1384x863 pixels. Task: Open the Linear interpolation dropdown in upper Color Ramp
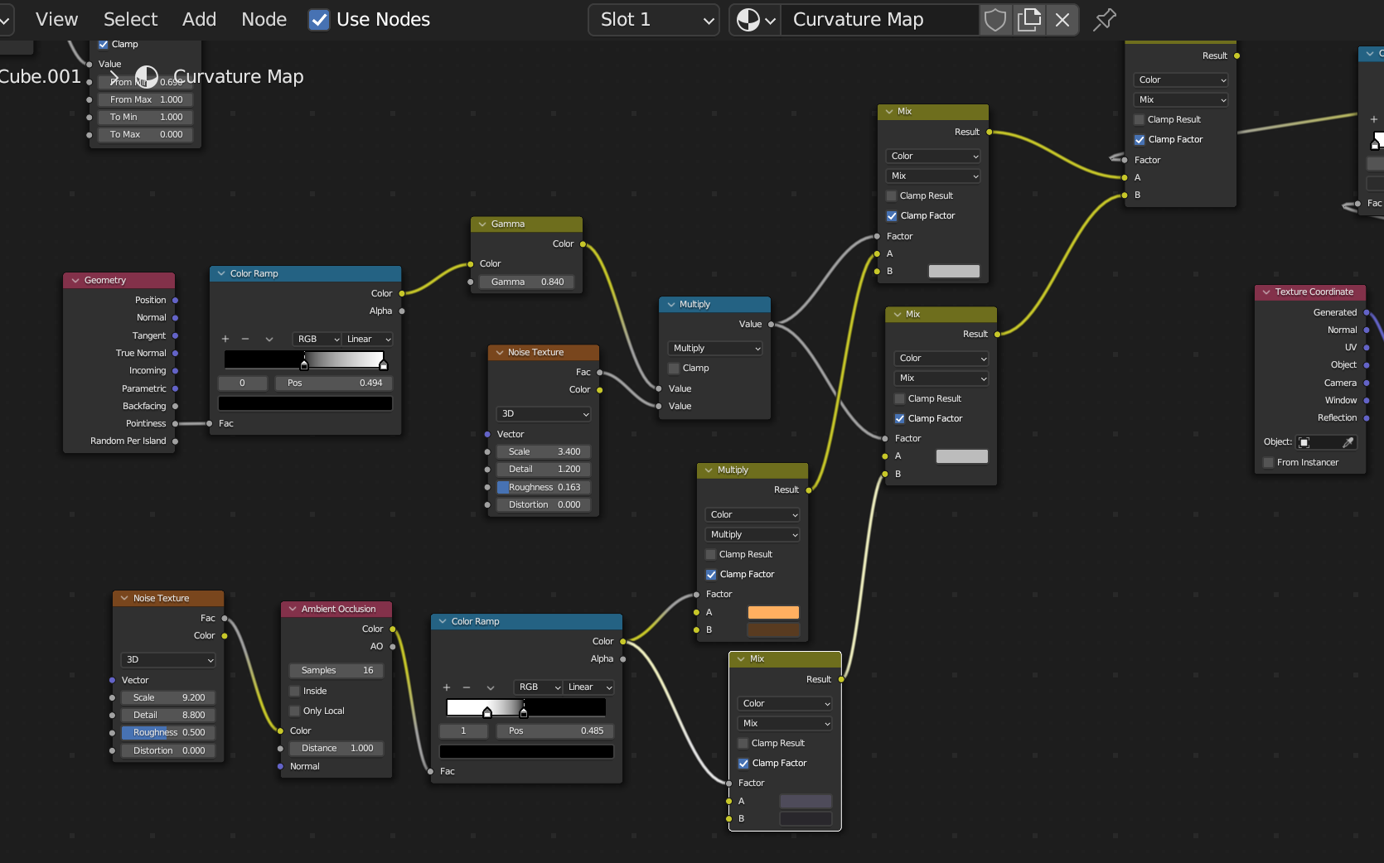[x=368, y=339]
